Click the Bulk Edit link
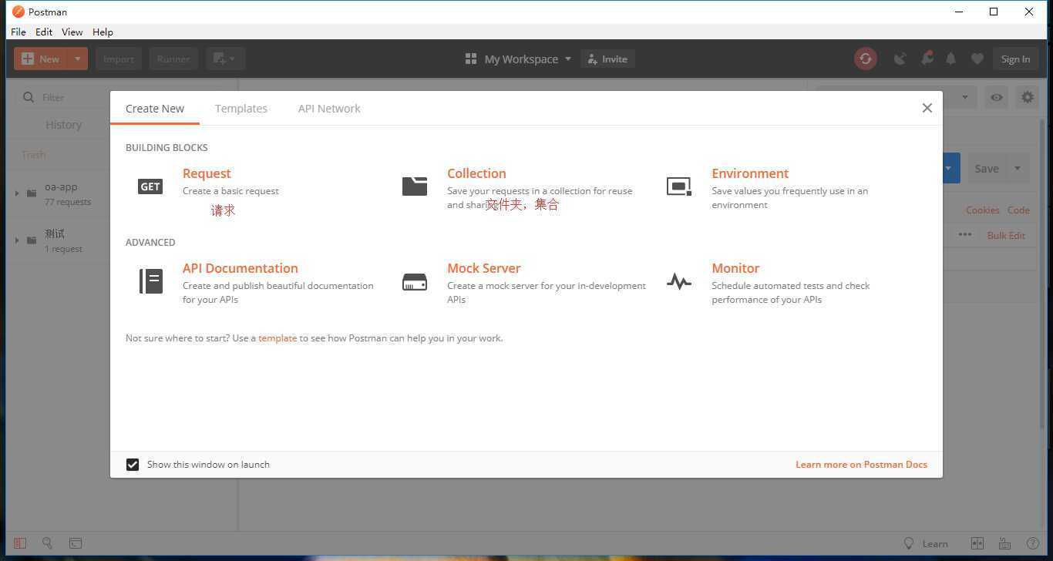Screen dimensions: 1053x561 (x=1006, y=235)
